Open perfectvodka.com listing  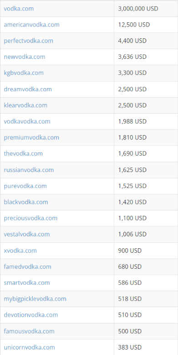click(29, 41)
